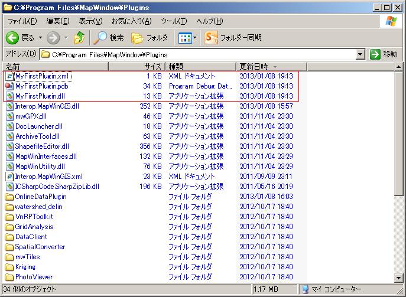Sort by Date Modified (更新日時) column header
Screen dimensions: 406x297
pyautogui.click(x=258, y=66)
